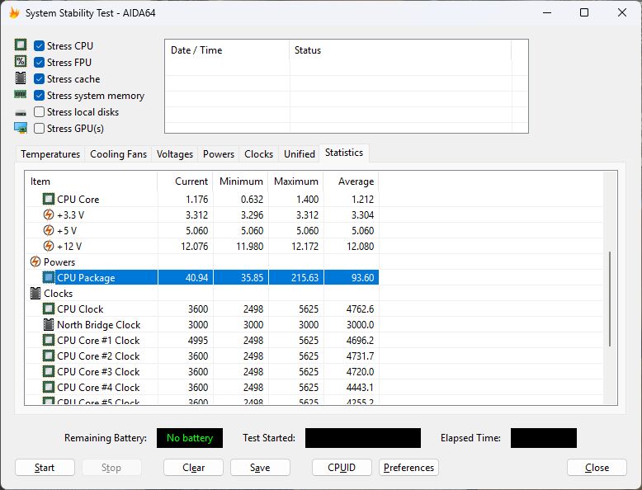Image resolution: width=642 pixels, height=490 pixels.
Task: Click the 4762.6 average CPU Clock value
Action: click(x=360, y=309)
